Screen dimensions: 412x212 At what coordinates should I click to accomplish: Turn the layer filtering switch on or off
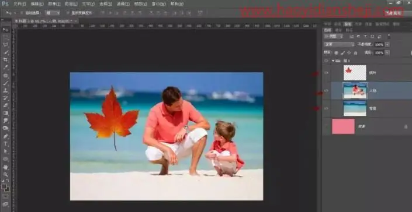pyautogui.click(x=389, y=36)
